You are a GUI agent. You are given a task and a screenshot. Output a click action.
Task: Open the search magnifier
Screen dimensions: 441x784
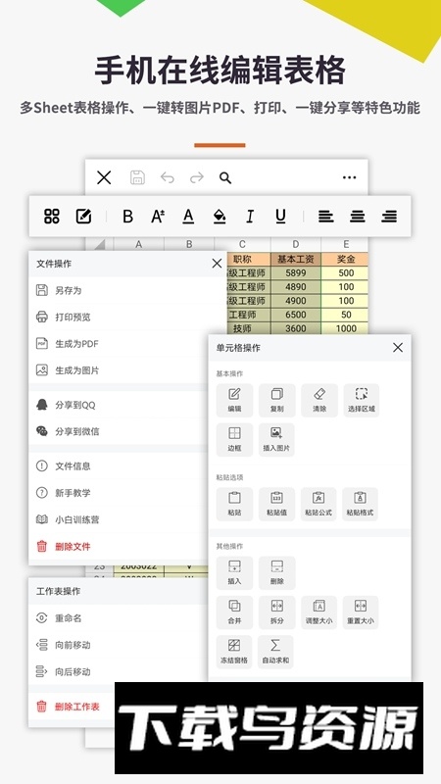click(x=225, y=177)
